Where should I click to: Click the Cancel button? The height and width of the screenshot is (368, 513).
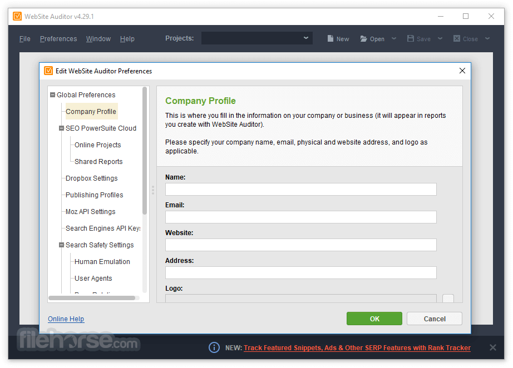[435, 319]
